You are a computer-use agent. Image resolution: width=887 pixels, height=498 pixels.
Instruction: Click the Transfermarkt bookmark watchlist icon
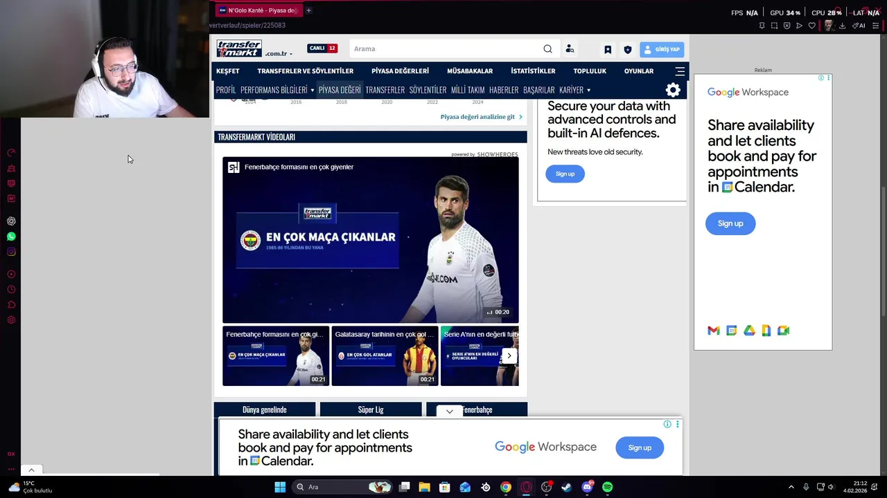point(608,50)
